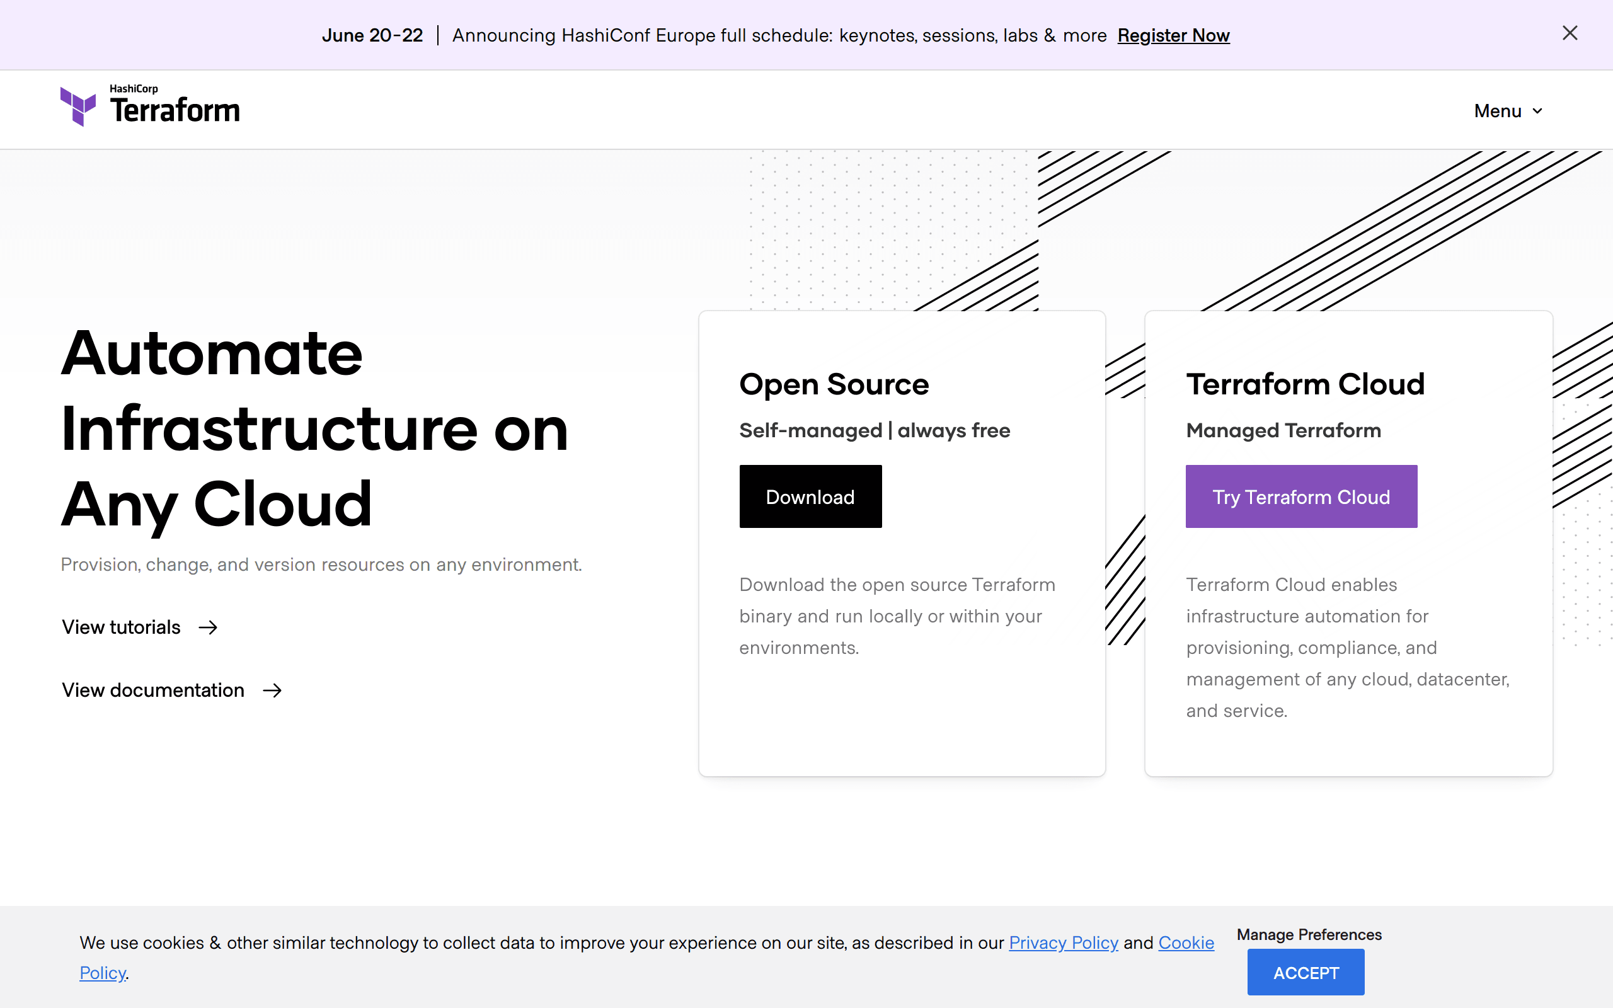Click the Terraform purple logo icon
Image resolution: width=1613 pixels, height=1008 pixels.
[78, 106]
